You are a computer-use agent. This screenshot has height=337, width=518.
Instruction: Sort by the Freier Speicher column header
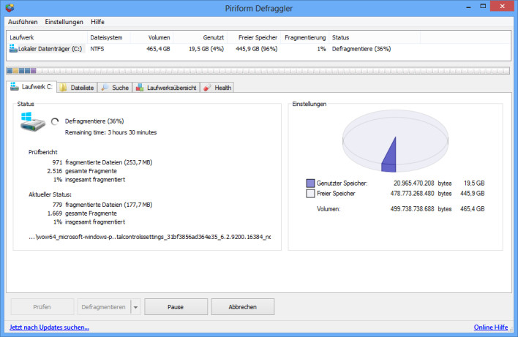tap(254, 37)
